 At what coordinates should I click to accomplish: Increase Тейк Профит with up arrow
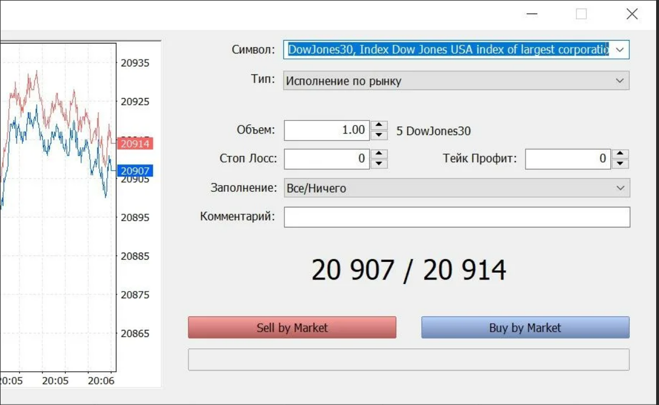tap(620, 154)
